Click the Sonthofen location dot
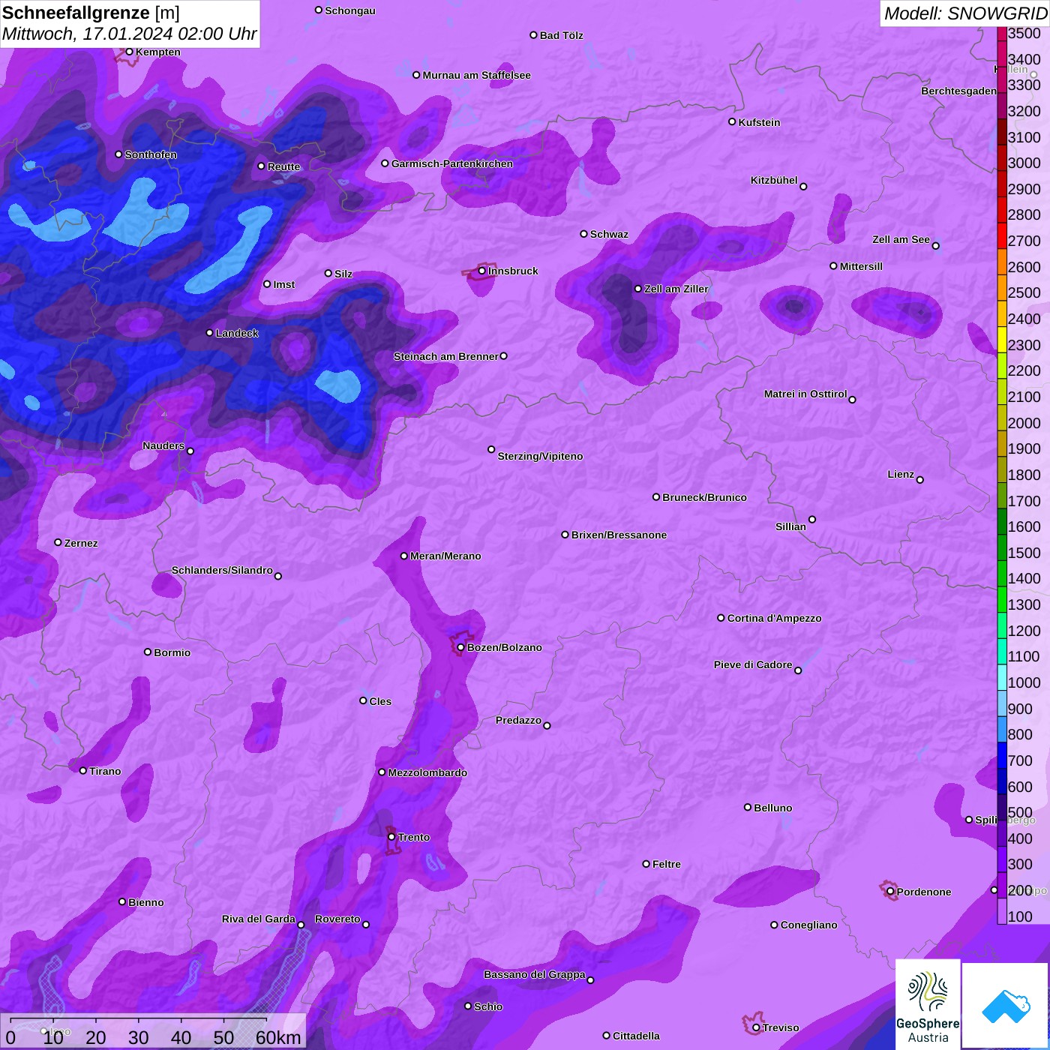The width and height of the screenshot is (1050, 1050). click(118, 154)
